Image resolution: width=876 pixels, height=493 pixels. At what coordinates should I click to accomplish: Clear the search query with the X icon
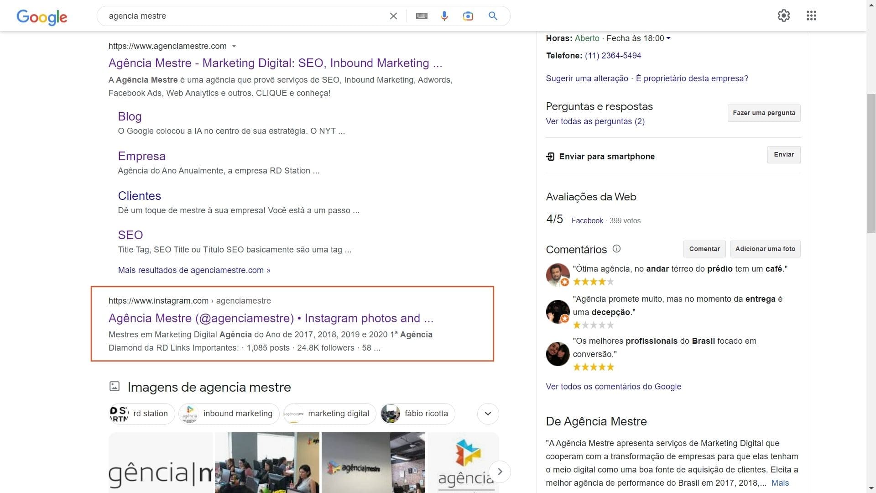pos(393,16)
